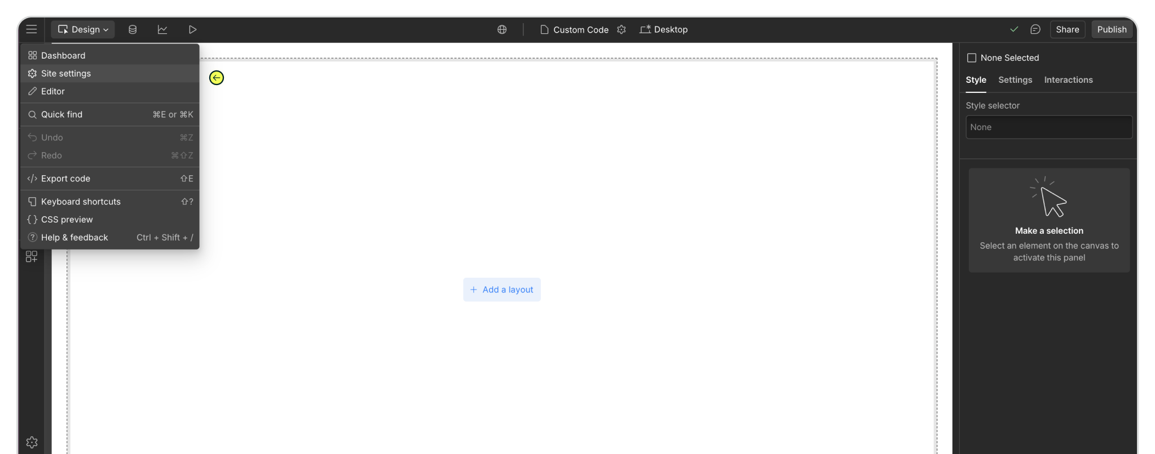1155x454 pixels.
Task: Click the Preview play icon
Action: click(x=192, y=29)
